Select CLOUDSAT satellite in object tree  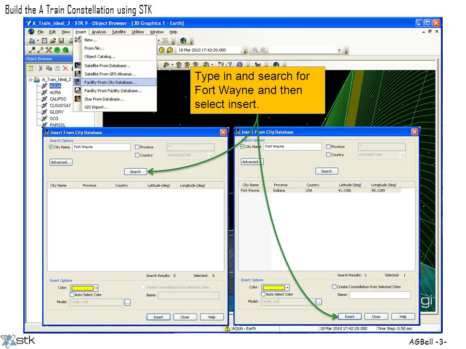point(60,106)
